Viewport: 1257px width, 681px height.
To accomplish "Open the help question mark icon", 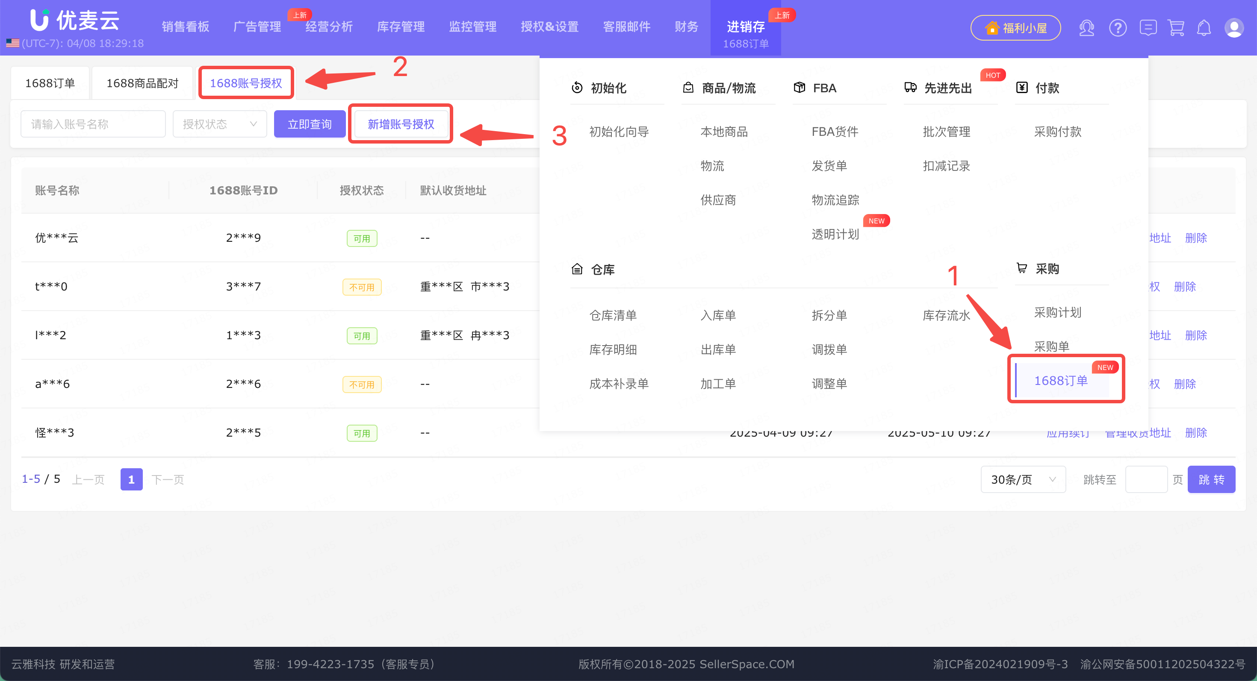I will [x=1118, y=28].
